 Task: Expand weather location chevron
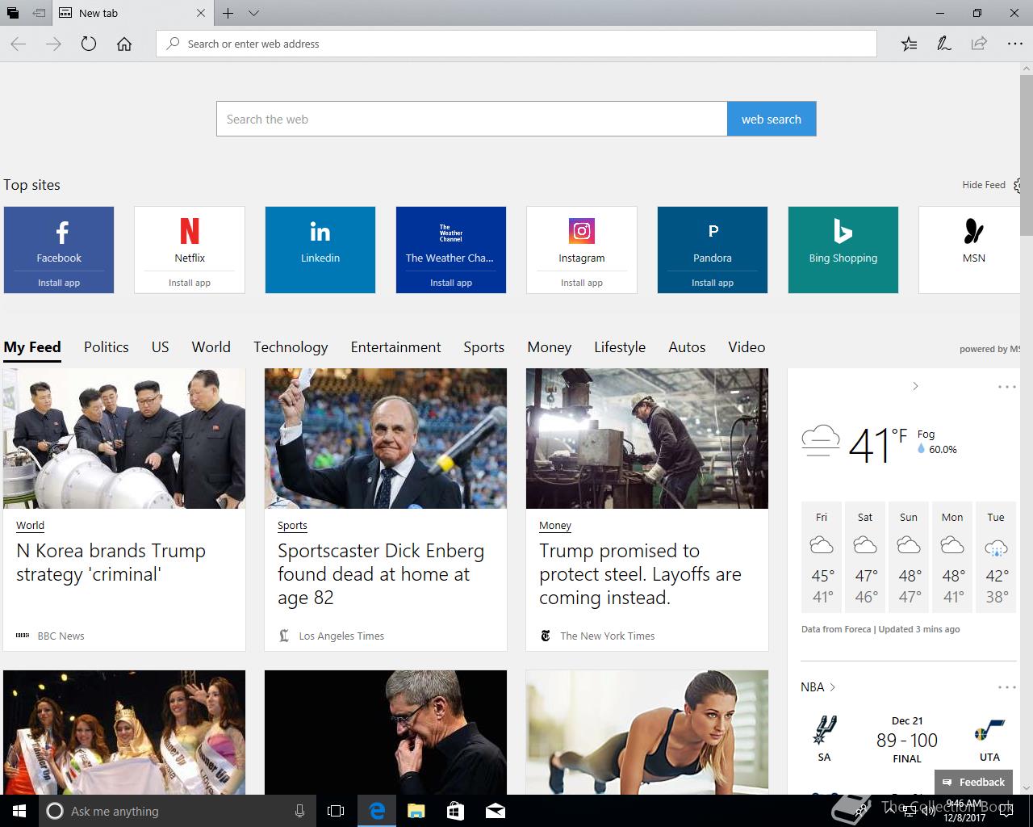(915, 386)
